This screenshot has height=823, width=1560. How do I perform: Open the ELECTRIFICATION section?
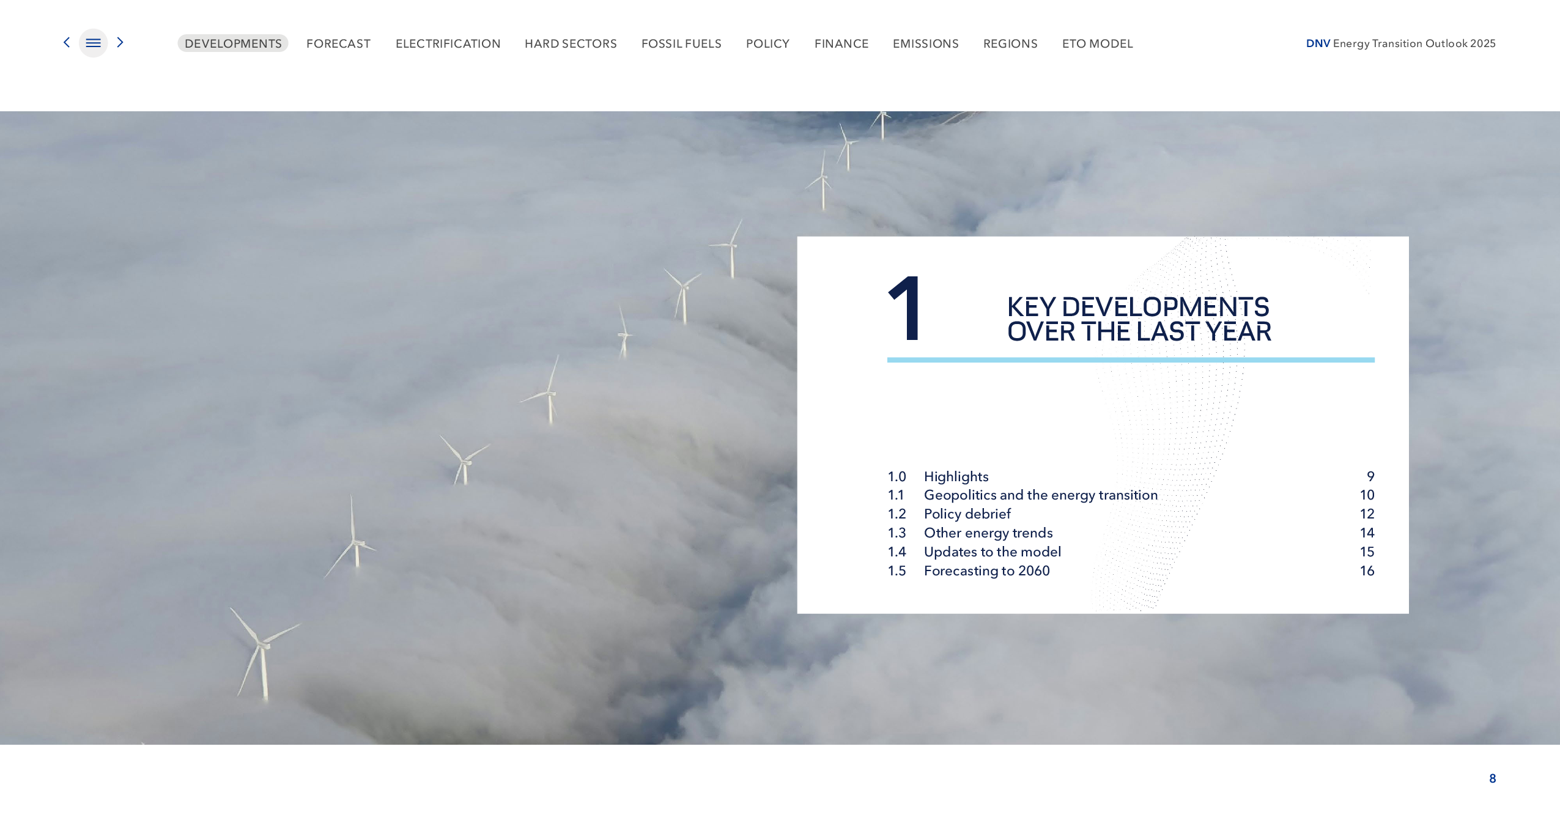448,43
